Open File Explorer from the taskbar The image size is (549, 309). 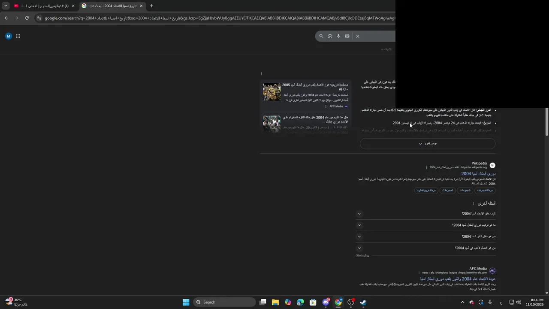coord(275,302)
